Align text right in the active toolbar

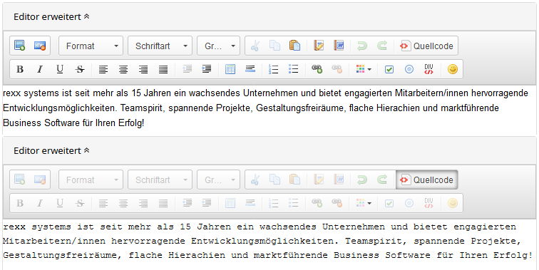pyautogui.click(x=143, y=69)
